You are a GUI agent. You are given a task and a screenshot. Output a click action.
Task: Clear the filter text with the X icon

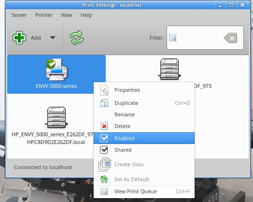230,38
